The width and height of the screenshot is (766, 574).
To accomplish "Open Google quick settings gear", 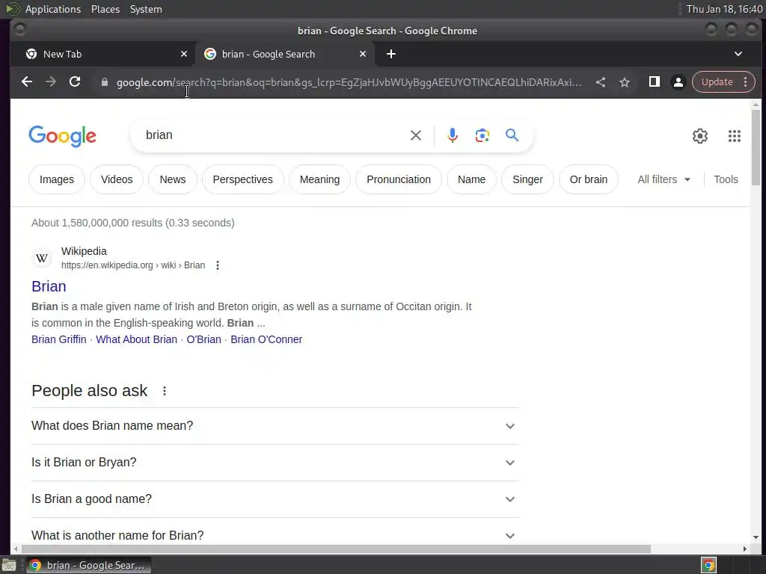I will [x=700, y=136].
